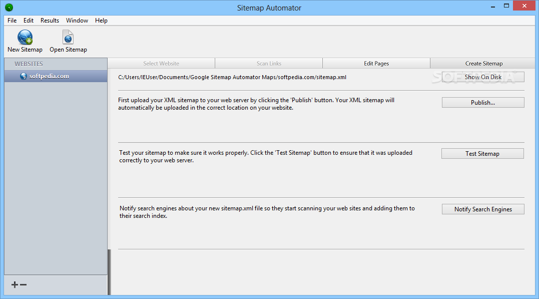The width and height of the screenshot is (539, 299).
Task: Click the Publish... button
Action: tap(483, 103)
